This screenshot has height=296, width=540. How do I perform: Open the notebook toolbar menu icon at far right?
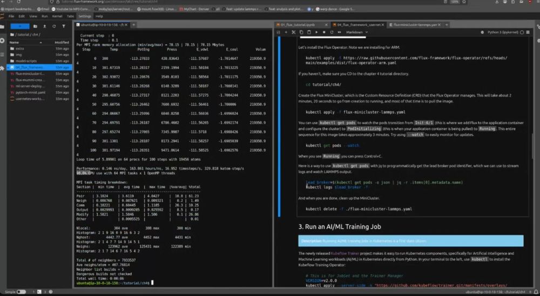[x=528, y=32]
